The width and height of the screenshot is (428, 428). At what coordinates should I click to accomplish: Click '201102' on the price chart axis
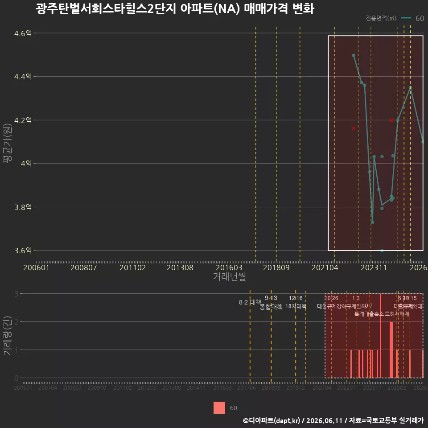click(x=133, y=267)
